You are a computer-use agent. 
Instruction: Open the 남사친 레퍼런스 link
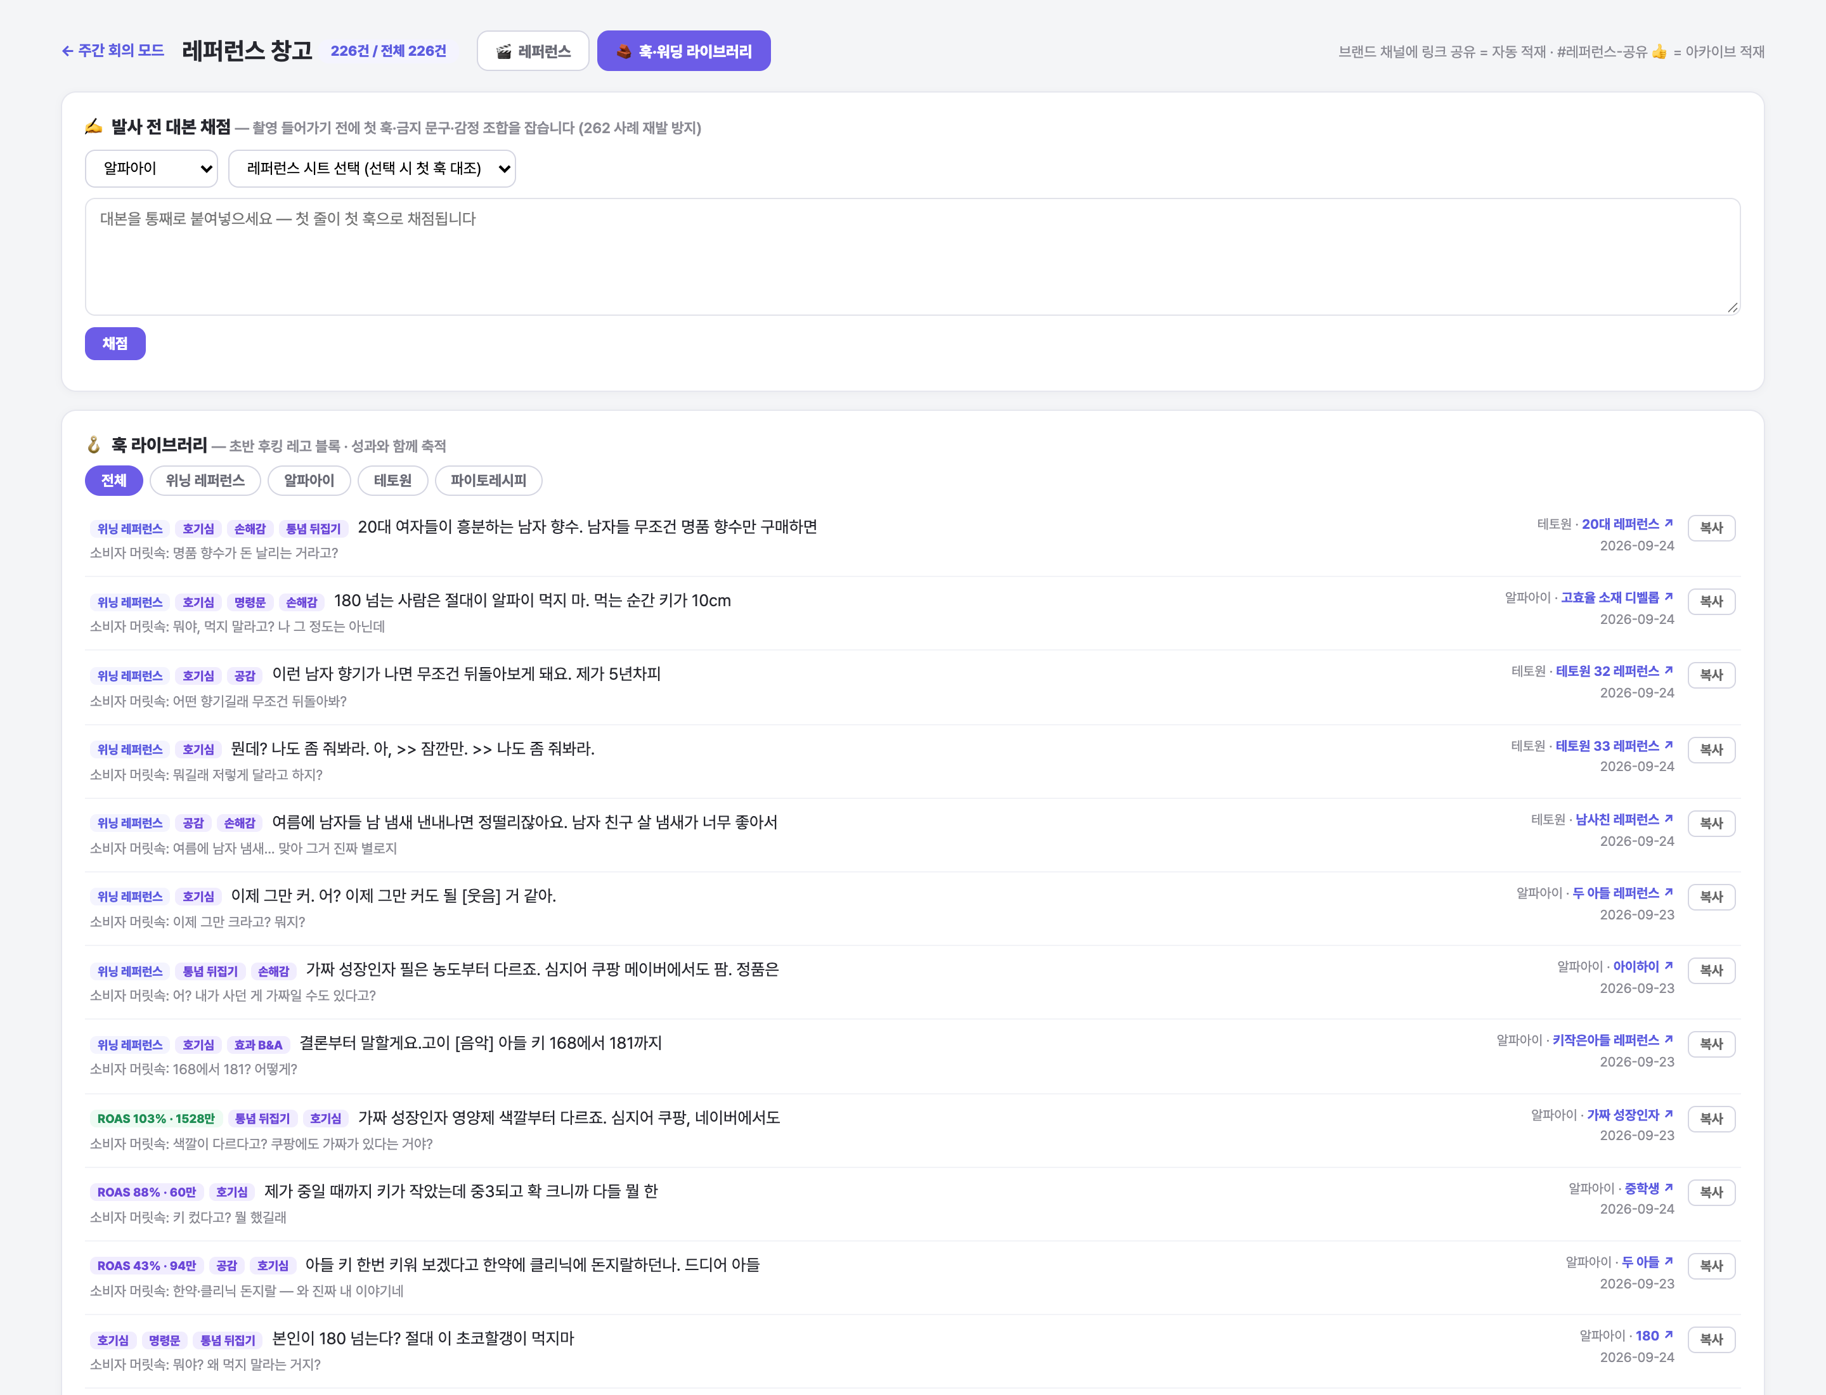tap(1624, 819)
